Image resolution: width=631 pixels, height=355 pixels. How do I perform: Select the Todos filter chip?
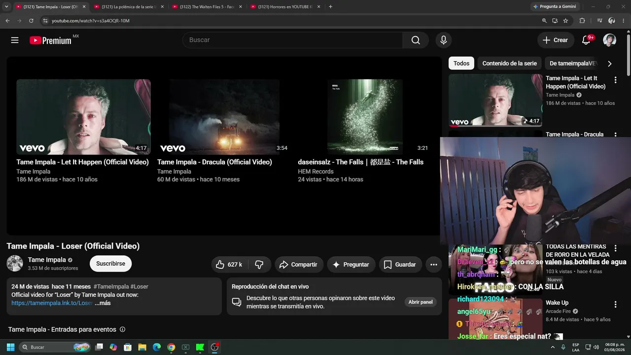[x=461, y=64]
